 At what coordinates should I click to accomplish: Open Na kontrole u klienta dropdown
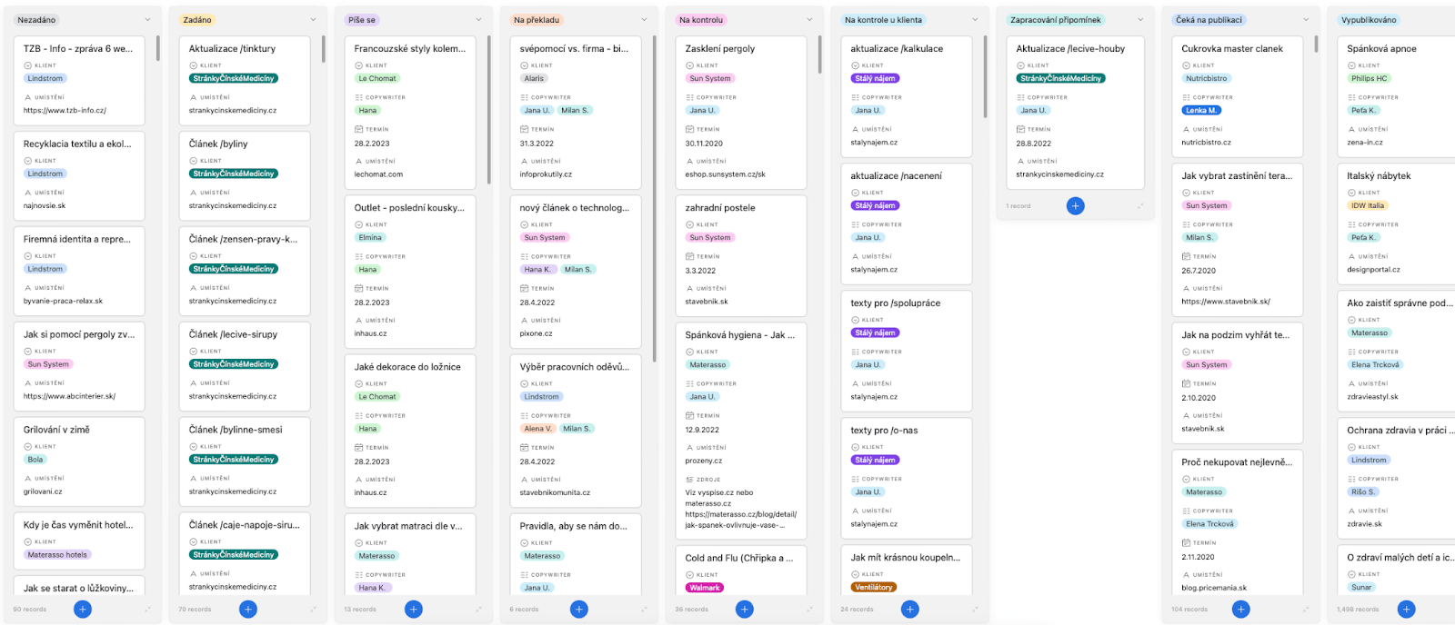[x=975, y=20]
